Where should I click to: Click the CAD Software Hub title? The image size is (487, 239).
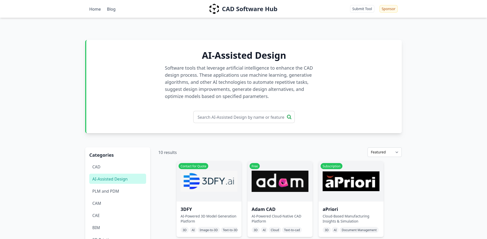point(250,9)
